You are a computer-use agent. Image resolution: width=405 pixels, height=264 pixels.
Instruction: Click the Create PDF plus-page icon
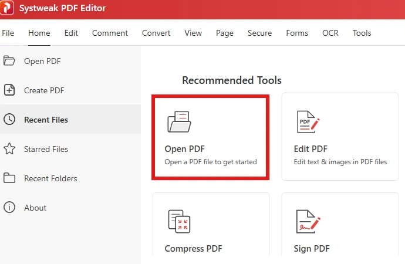pyautogui.click(x=9, y=90)
